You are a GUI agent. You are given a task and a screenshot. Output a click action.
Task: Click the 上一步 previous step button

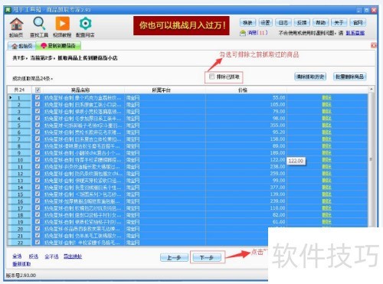click(174, 257)
